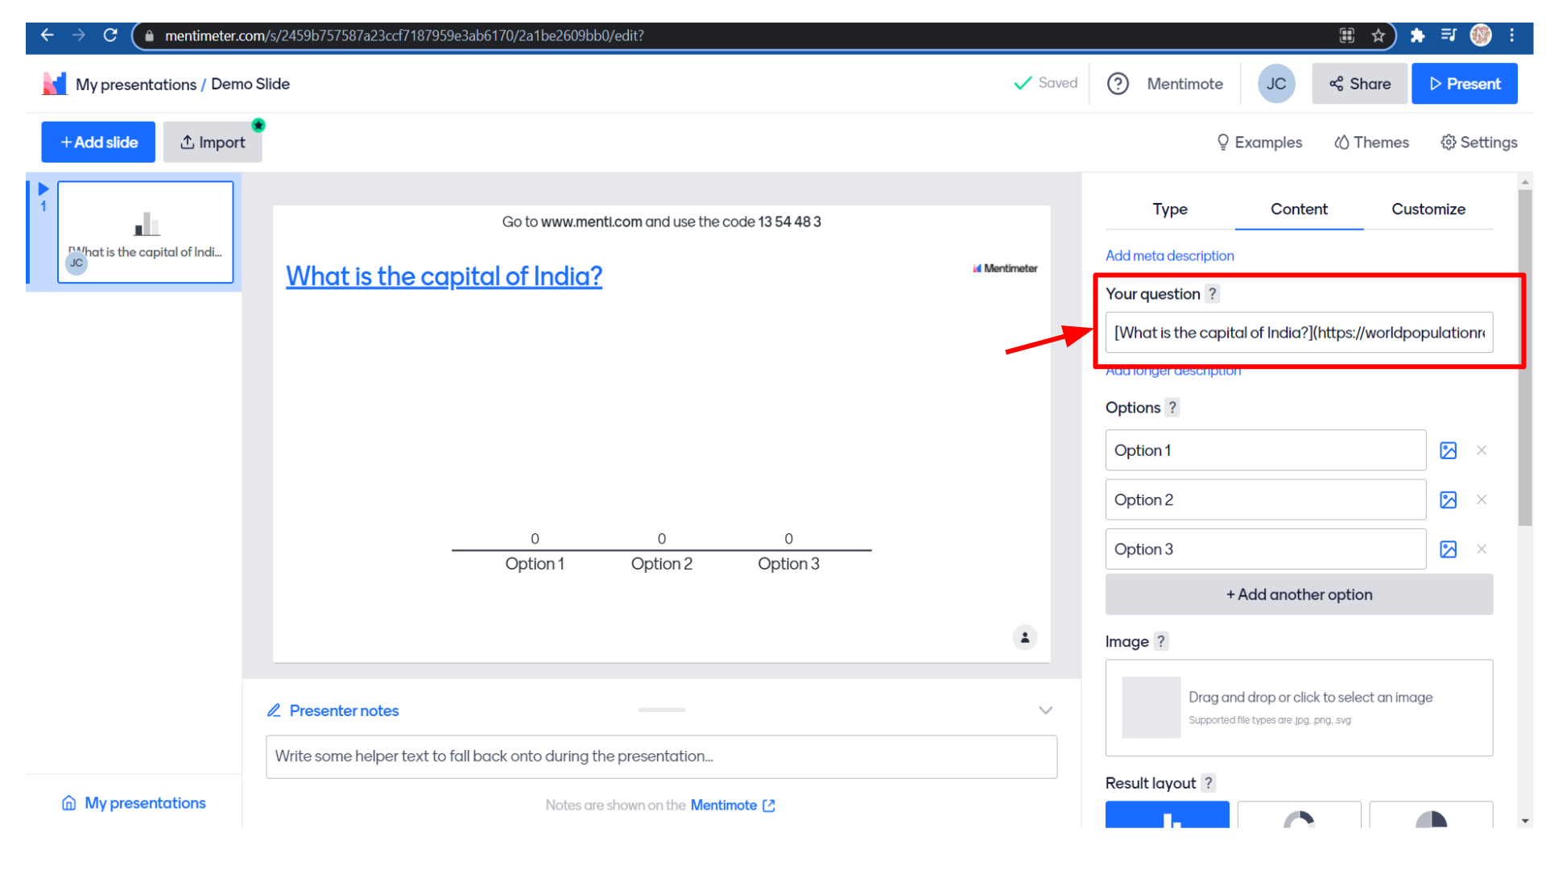Collapse the Presenter notes section
Screen dimensions: 1546x870
coord(1045,710)
